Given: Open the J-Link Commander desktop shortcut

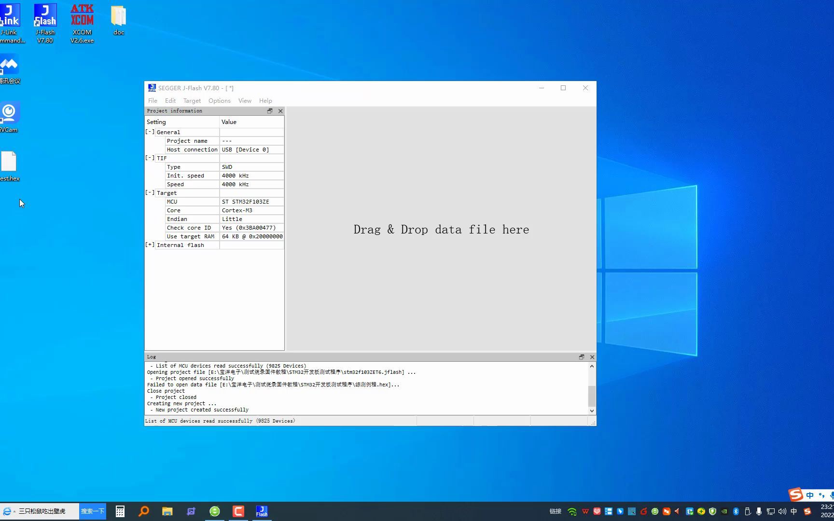Looking at the screenshot, I should (10, 23).
